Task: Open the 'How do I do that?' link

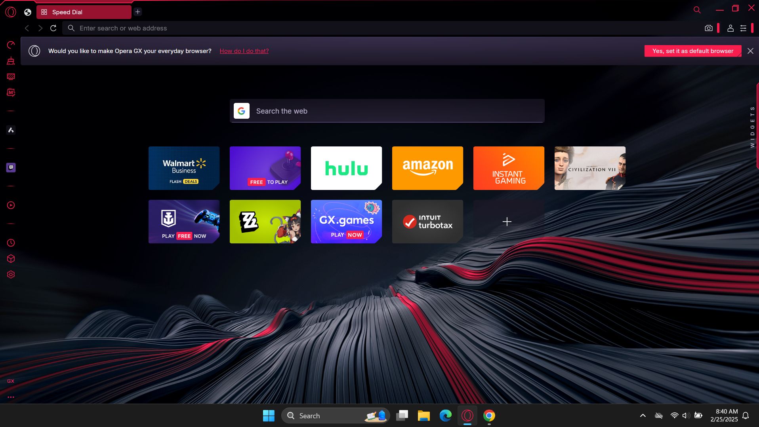Action: point(244,51)
